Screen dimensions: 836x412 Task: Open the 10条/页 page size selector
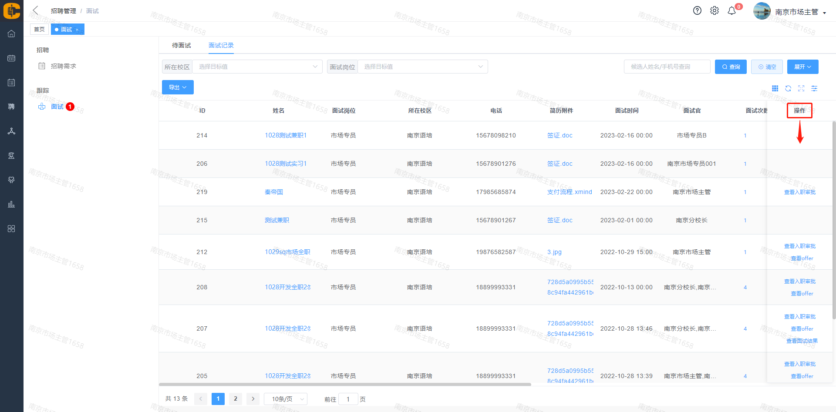(x=286, y=399)
